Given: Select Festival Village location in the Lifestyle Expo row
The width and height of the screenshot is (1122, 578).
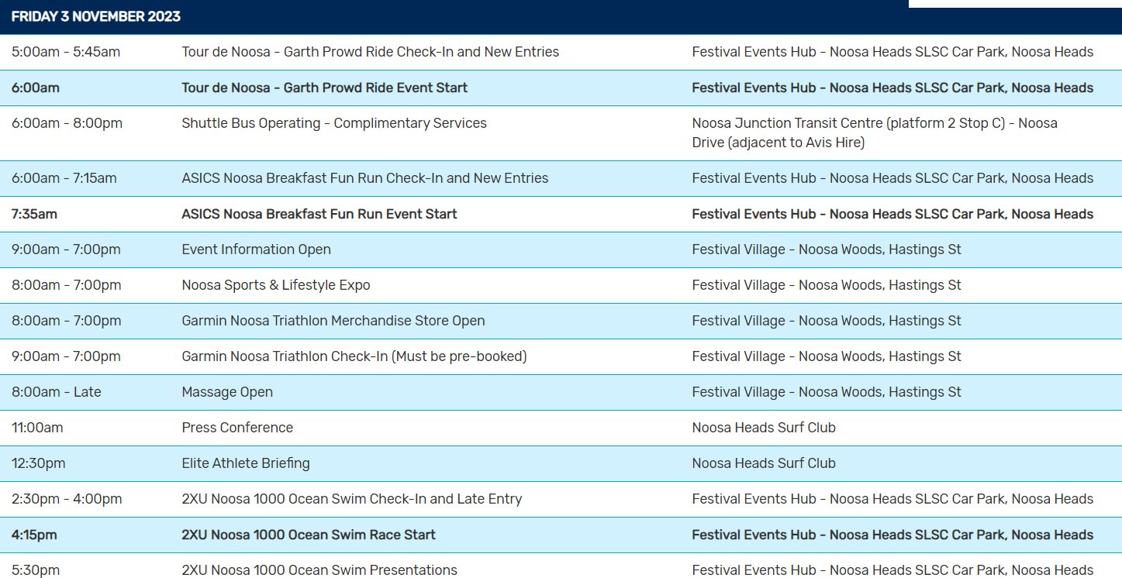Looking at the screenshot, I should coord(827,285).
